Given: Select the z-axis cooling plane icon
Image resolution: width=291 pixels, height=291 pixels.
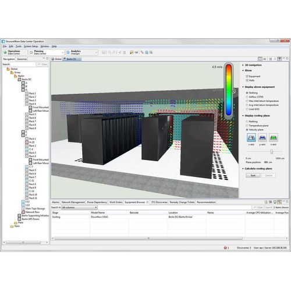Looking at the screenshot, I should coord(274,138).
